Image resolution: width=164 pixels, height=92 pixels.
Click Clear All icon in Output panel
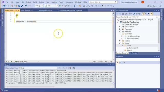coord(70,68)
